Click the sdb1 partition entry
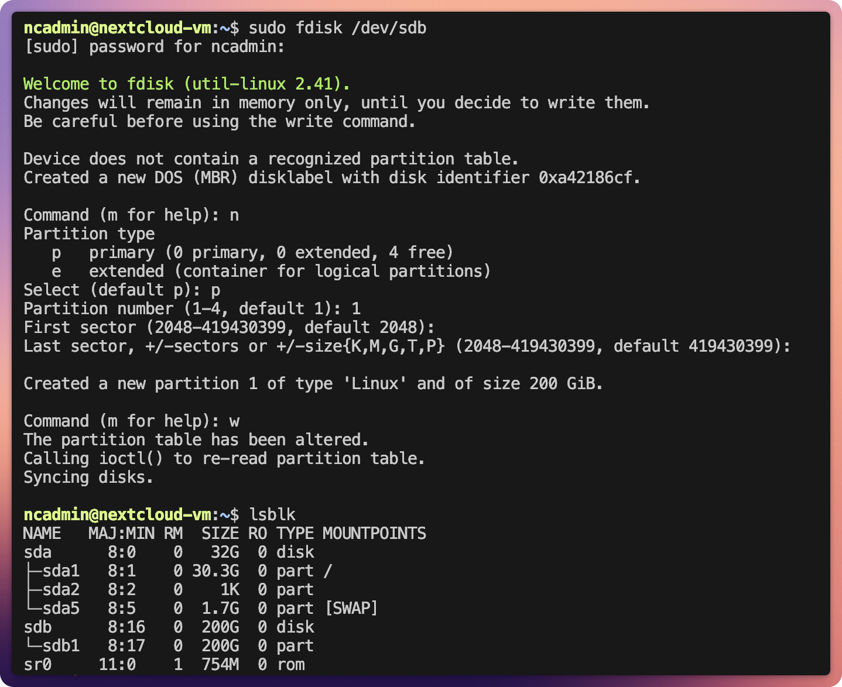Screen dimensions: 842x687 tap(60, 646)
